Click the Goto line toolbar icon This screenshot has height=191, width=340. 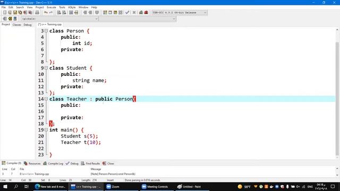(76, 13)
